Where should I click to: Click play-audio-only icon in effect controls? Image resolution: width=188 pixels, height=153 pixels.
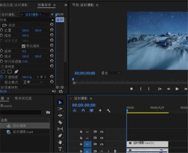pyautogui.click(x=54, y=91)
